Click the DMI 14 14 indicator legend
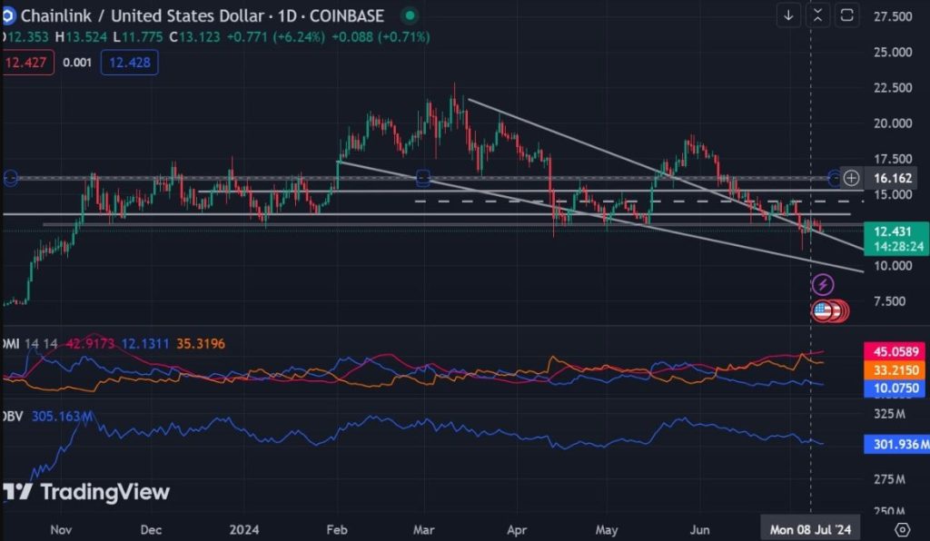This screenshot has width=930, height=541. pyautogui.click(x=30, y=344)
